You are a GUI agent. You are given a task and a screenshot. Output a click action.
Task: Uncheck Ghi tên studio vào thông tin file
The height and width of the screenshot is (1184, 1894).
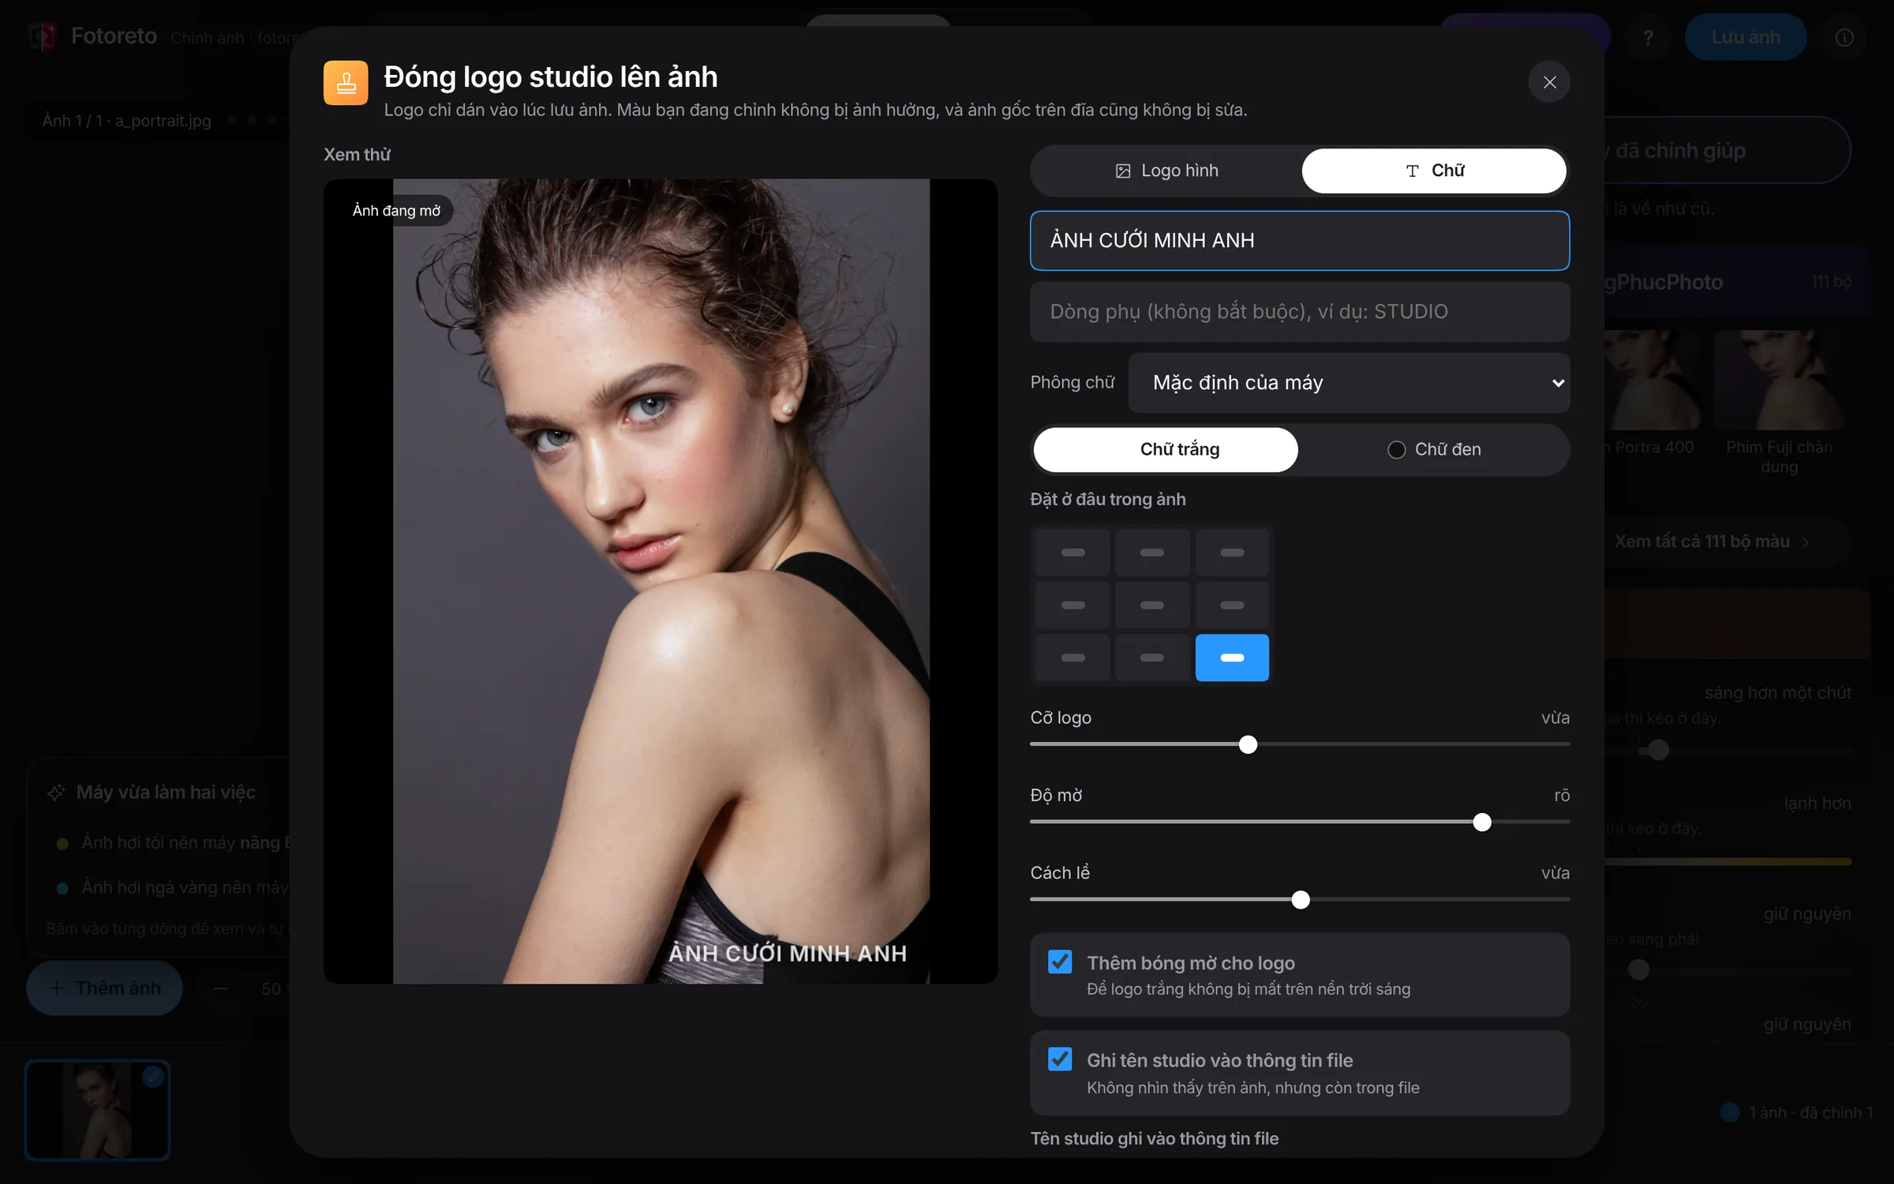[1060, 1059]
